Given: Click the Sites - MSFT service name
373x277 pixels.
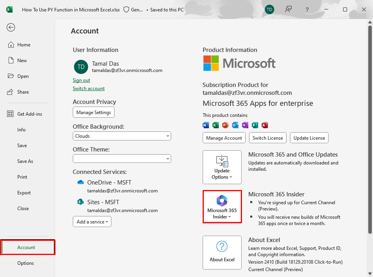Looking at the screenshot, I should (103, 202).
